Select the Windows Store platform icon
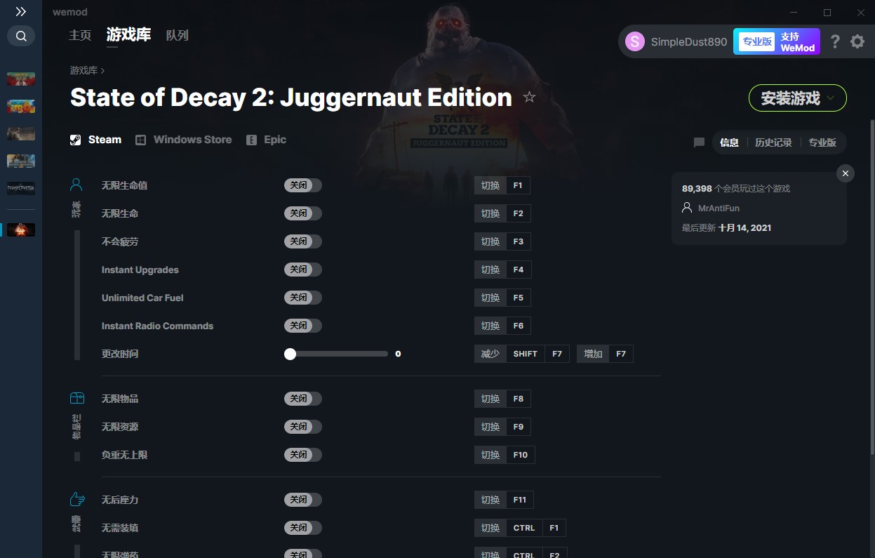875x558 pixels. (x=141, y=140)
